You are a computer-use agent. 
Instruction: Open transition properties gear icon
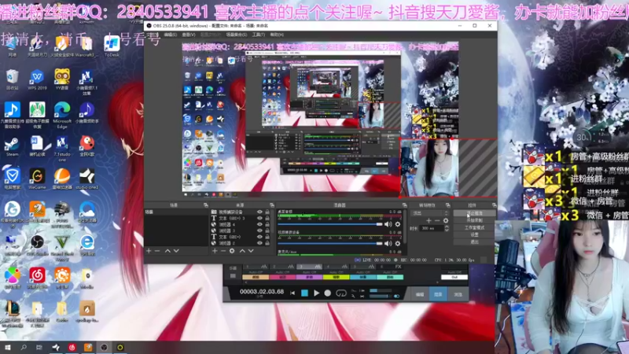point(446,220)
